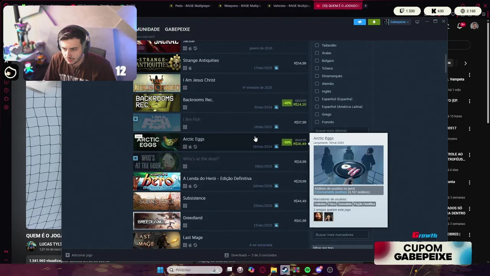Click the Greedland capsule image

pyautogui.click(x=157, y=221)
